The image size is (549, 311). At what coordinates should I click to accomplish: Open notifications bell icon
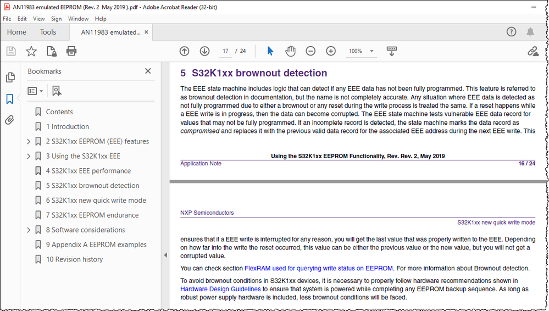point(530,32)
